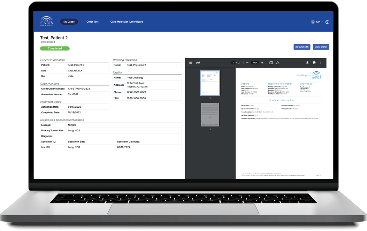The height and width of the screenshot is (231, 367).
Task: Print the PDF report
Action: pos(314,63)
